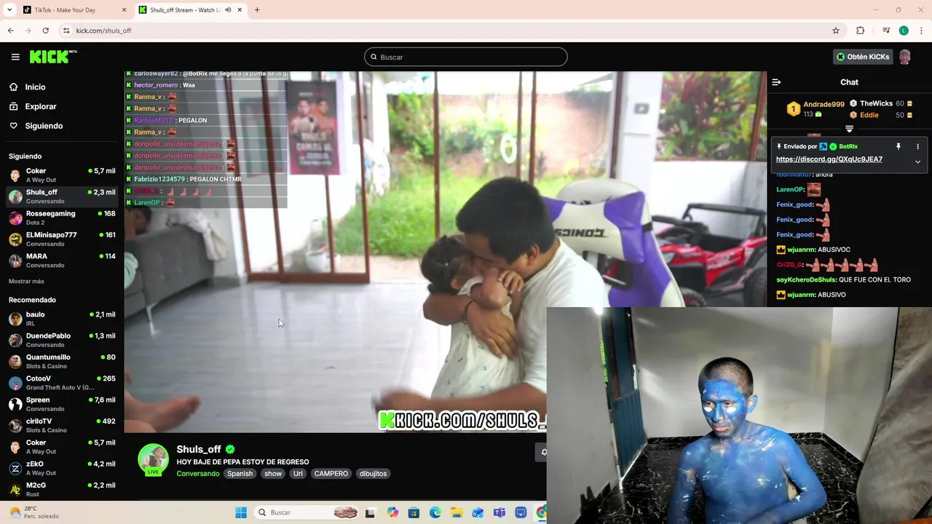This screenshot has width=932, height=524.
Task: Open cirileTV recommended channel
Action: [x=62, y=426]
